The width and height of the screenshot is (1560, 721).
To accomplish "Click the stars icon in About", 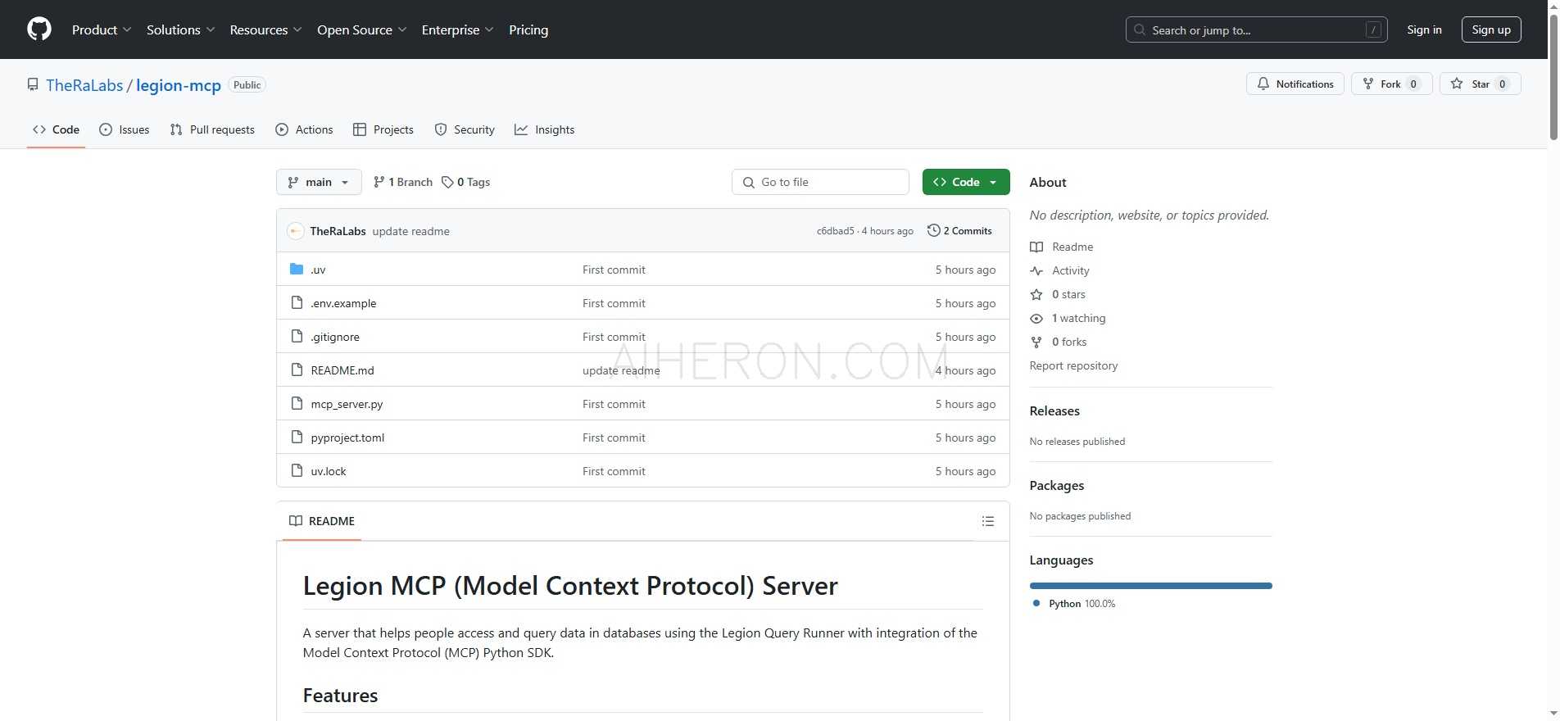I will pos(1036,294).
